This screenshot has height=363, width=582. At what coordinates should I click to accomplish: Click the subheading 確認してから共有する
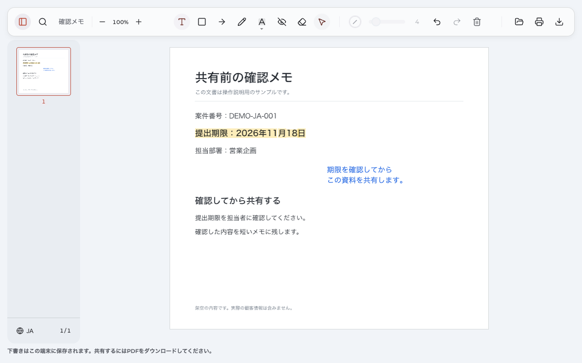[238, 201]
